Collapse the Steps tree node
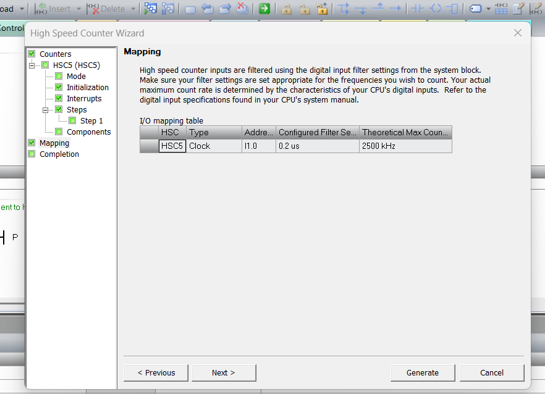The image size is (545, 394). coord(46,110)
